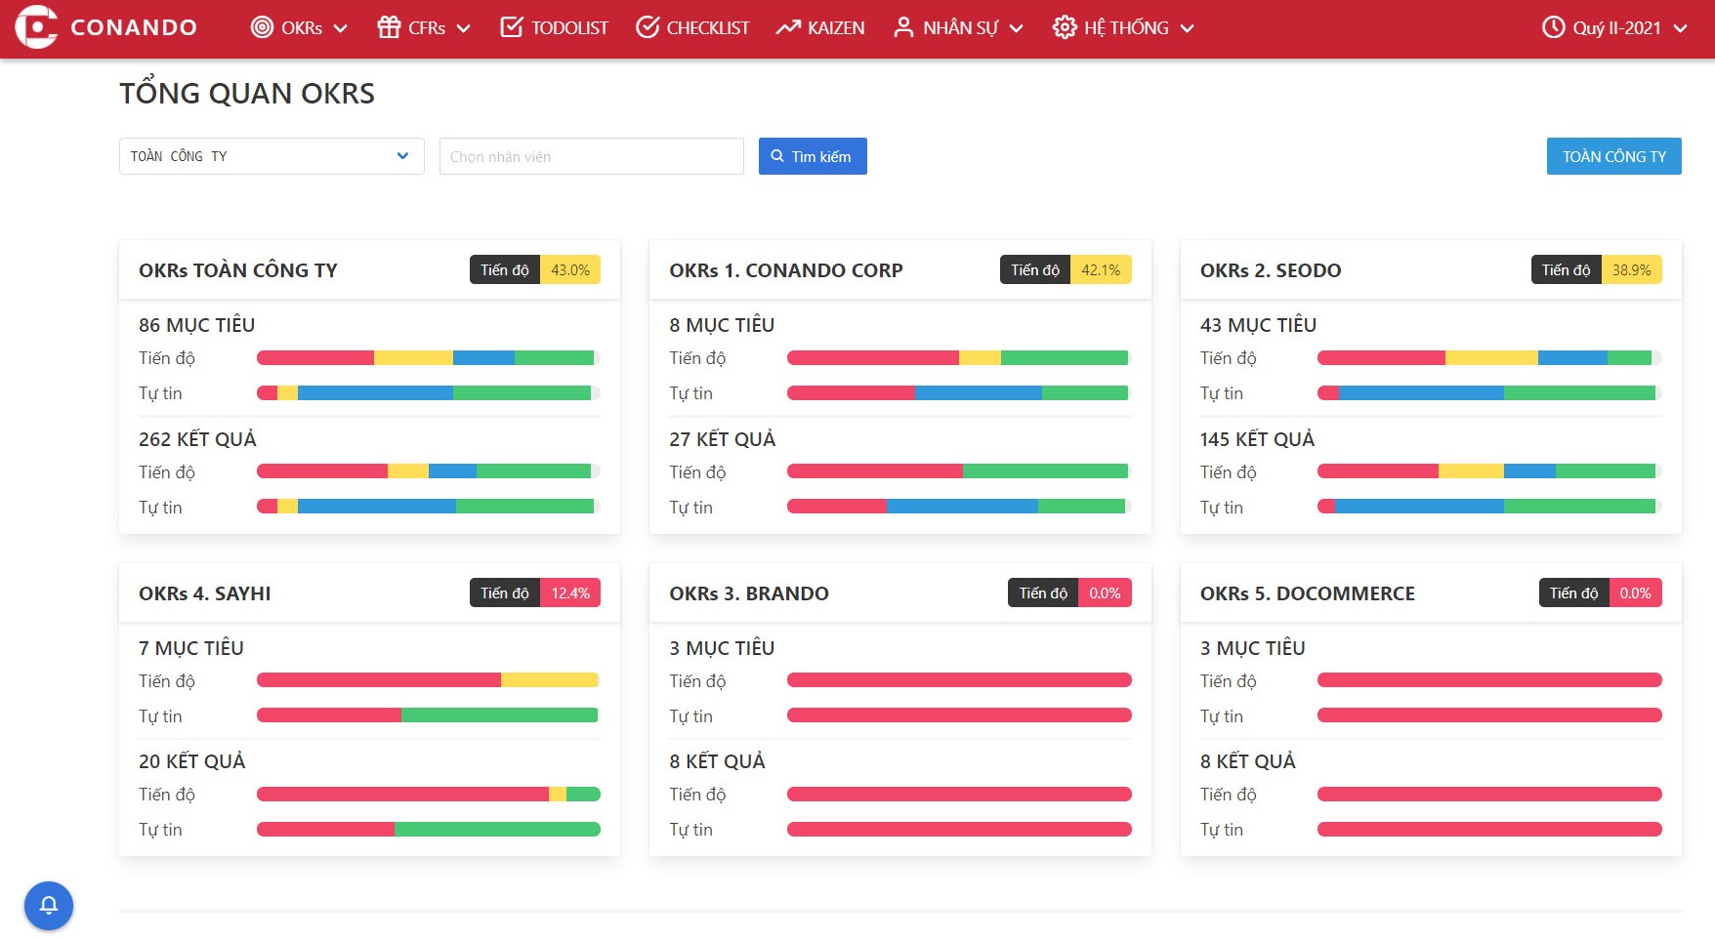
Task: Click the blue TOÀN CÔNG TY button
Action: click(x=1613, y=156)
